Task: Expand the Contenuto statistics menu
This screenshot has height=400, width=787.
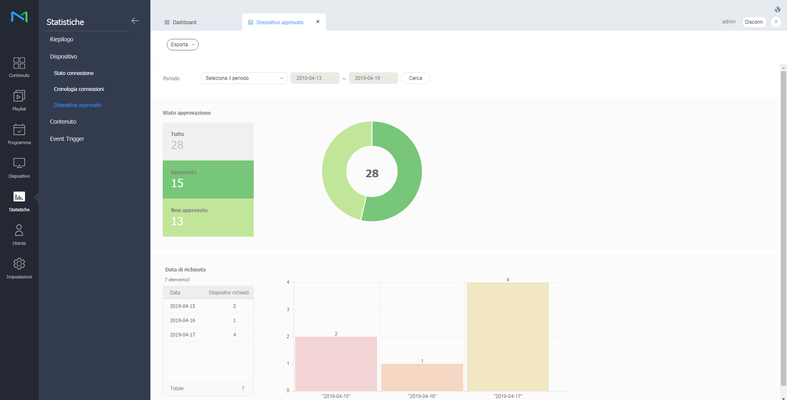Action: click(x=63, y=122)
